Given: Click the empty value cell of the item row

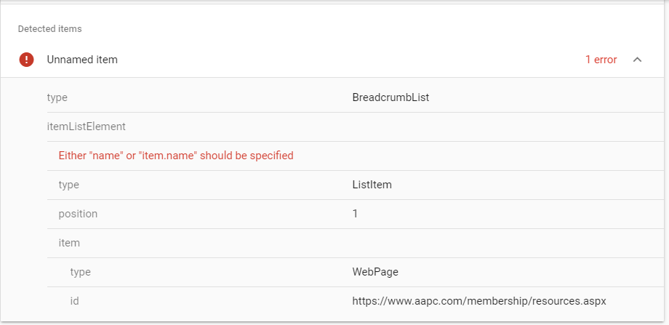Looking at the screenshot, I should pos(494,243).
